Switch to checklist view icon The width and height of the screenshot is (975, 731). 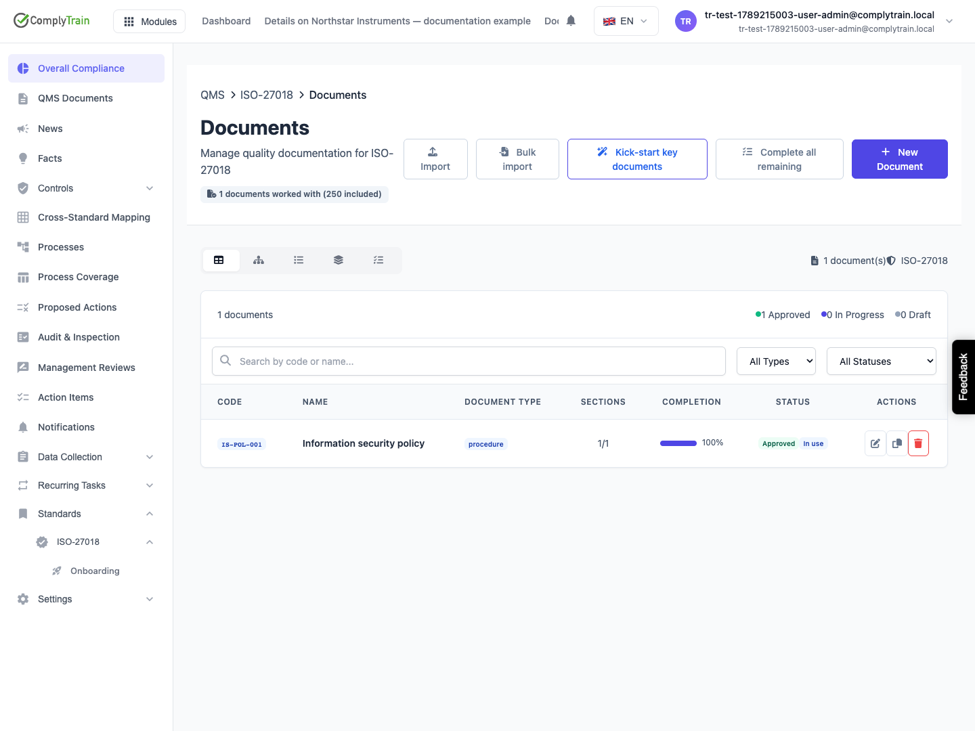click(378, 260)
